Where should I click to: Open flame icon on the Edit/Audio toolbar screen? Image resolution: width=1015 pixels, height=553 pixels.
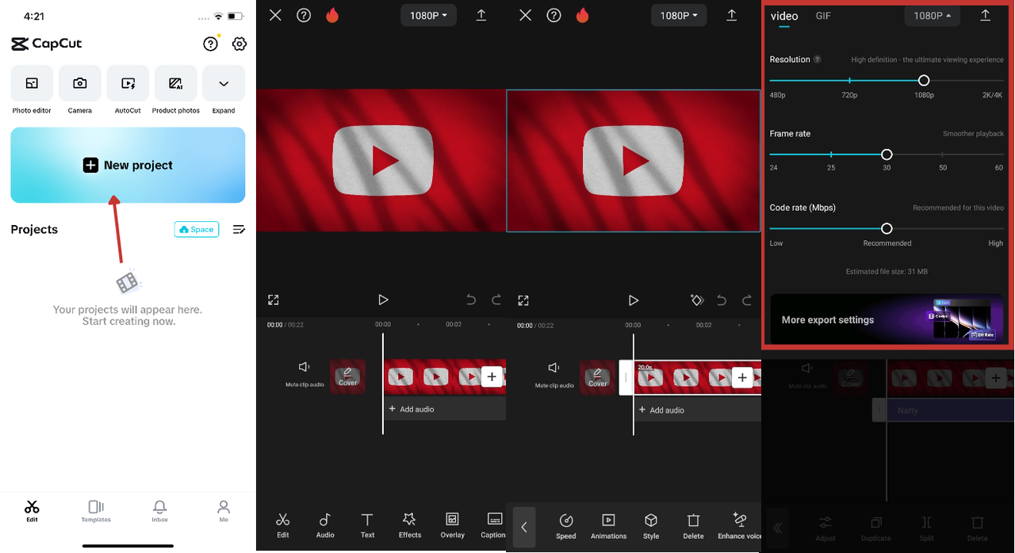[332, 15]
